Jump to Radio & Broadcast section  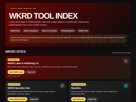31,31
